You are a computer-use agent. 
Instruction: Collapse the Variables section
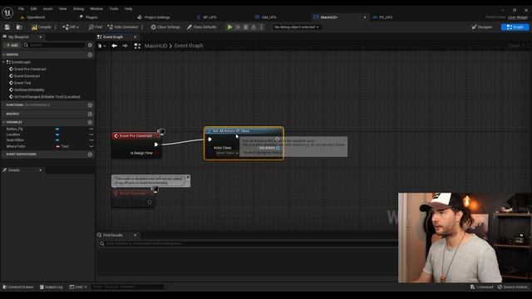click(4, 122)
